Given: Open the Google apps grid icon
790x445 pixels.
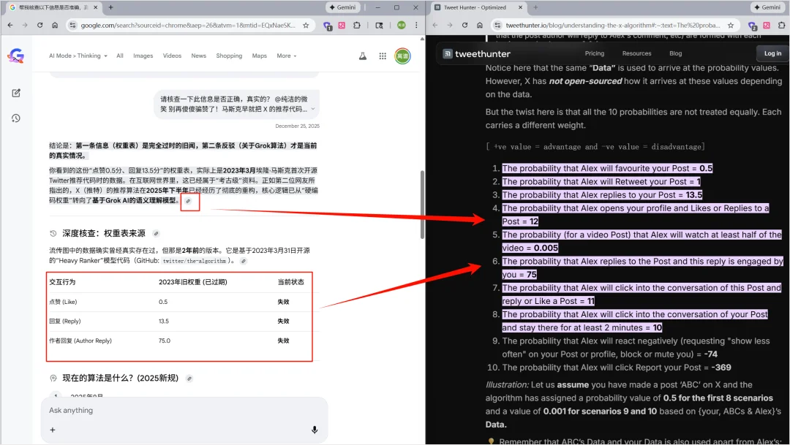Looking at the screenshot, I should point(382,56).
